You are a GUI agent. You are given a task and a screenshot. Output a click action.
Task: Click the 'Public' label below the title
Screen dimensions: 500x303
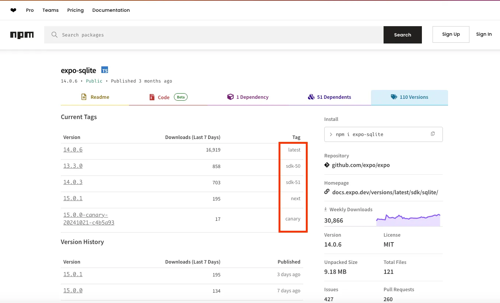point(94,81)
